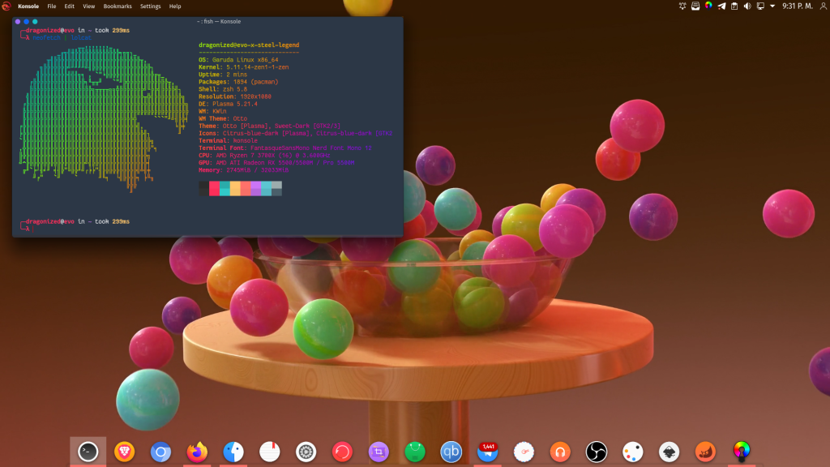830x467 pixels.
Task: Open Inkscape from the dock
Action: tap(669, 452)
